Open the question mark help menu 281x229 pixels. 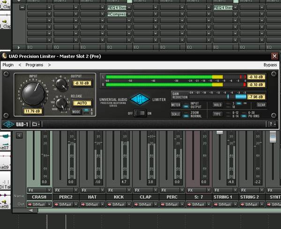(x=273, y=124)
